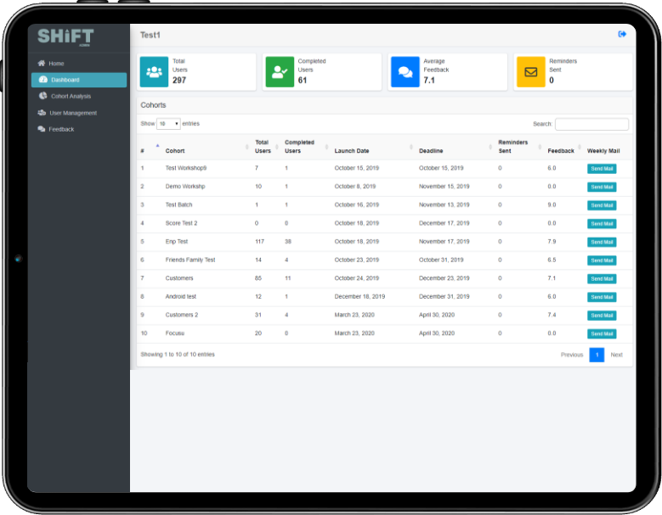Send Mail for Demo Workshp cohort
Image resolution: width=662 pixels, height=515 pixels.
602,187
